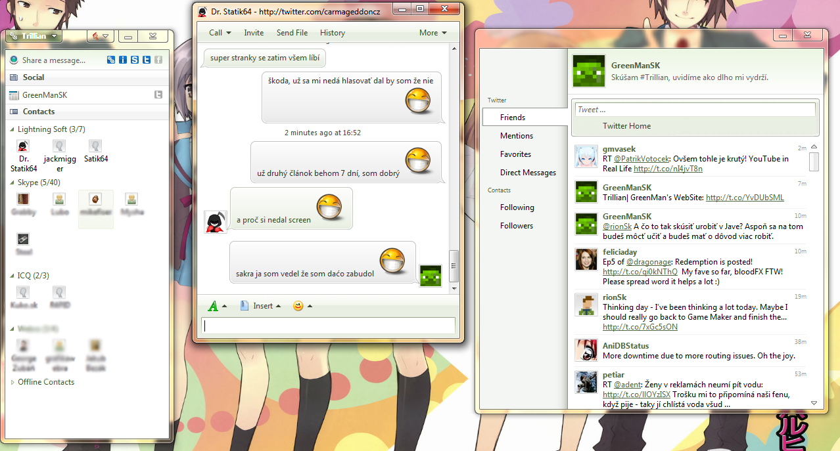
Task: Click the feliciaday tweet avatar
Action: (586, 260)
